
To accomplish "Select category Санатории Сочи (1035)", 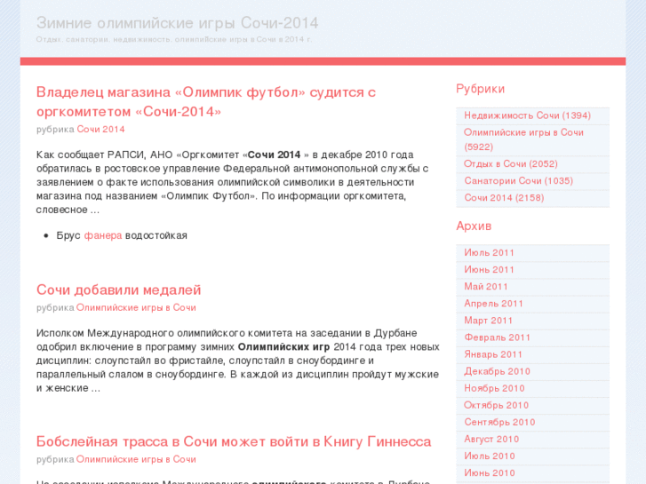I will 519,181.
